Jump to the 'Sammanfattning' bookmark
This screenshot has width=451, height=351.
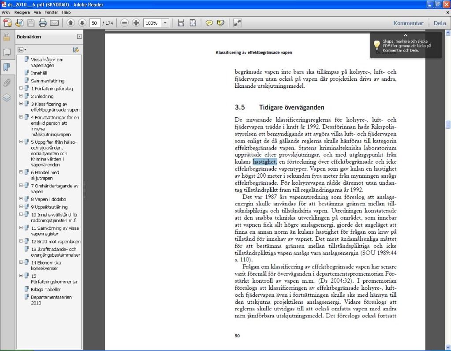point(48,81)
